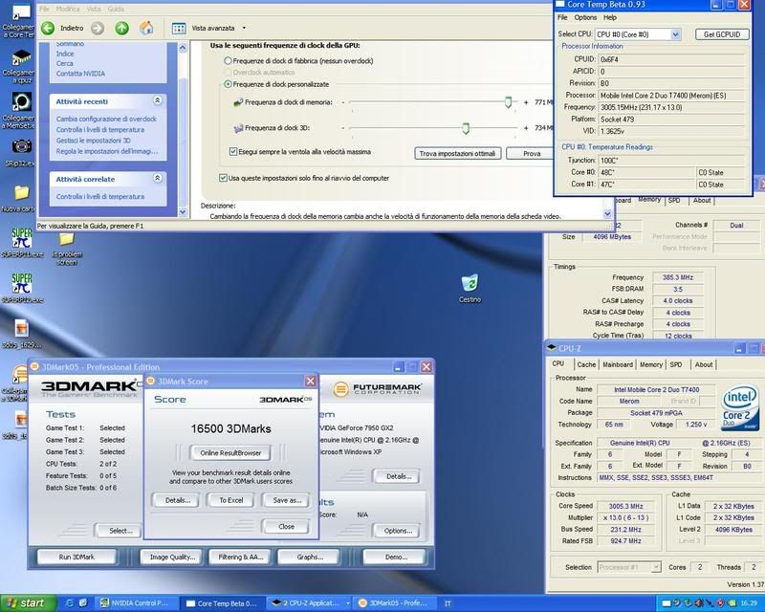The image size is (765, 612).
Task: Open Image Quality... settings button
Action: click(172, 557)
